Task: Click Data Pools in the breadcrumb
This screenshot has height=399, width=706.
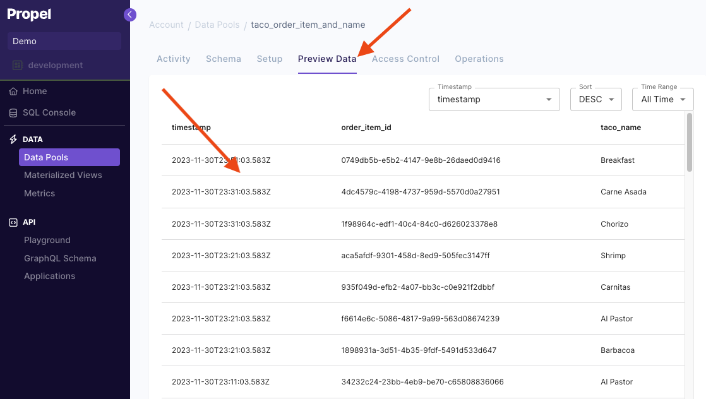Action: [217, 25]
